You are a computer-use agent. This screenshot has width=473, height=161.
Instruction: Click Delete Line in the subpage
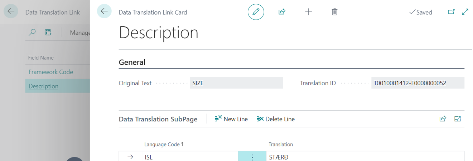276,119
